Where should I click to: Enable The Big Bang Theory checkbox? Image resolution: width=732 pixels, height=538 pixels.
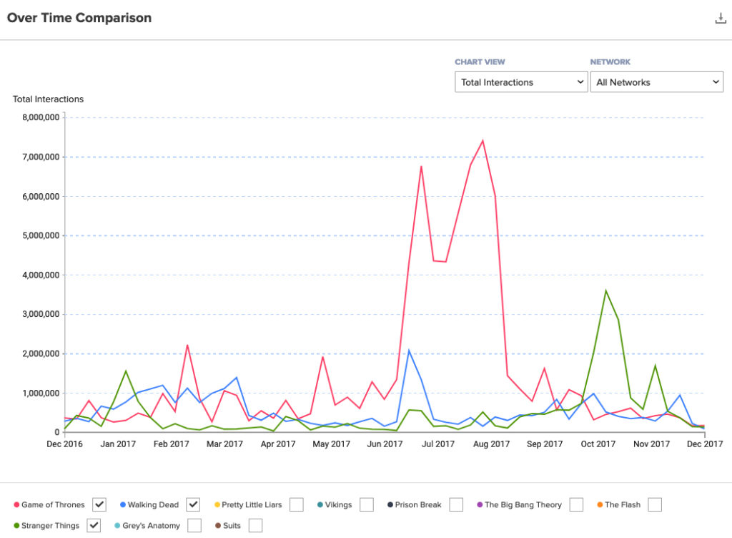577,505
